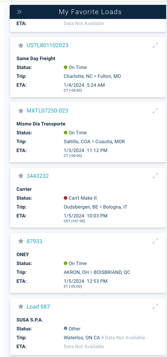Open load link 87933
Screen dimensions: 167x357
coord(35,241)
